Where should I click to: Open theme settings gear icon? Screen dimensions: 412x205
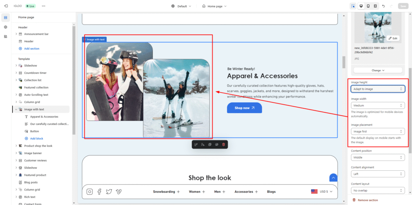(6, 27)
